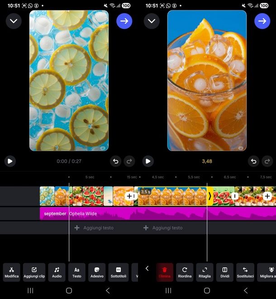Tap blue next arrow beside orange preview
This screenshot has width=276, height=299.
[262, 21]
